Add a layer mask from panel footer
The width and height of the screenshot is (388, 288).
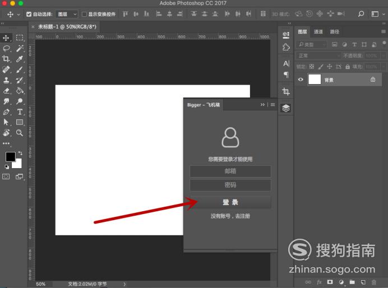(330, 282)
